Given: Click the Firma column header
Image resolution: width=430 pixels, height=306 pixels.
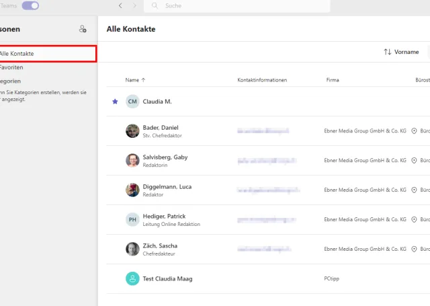Looking at the screenshot, I should pos(333,80).
